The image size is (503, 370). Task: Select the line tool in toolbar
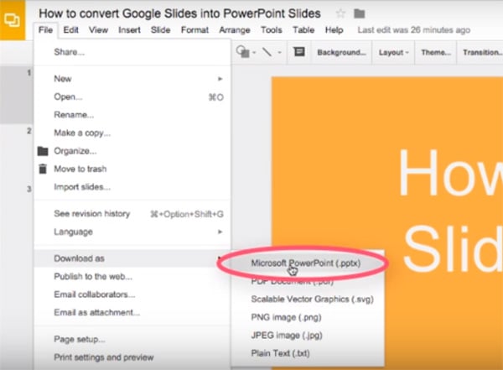268,52
